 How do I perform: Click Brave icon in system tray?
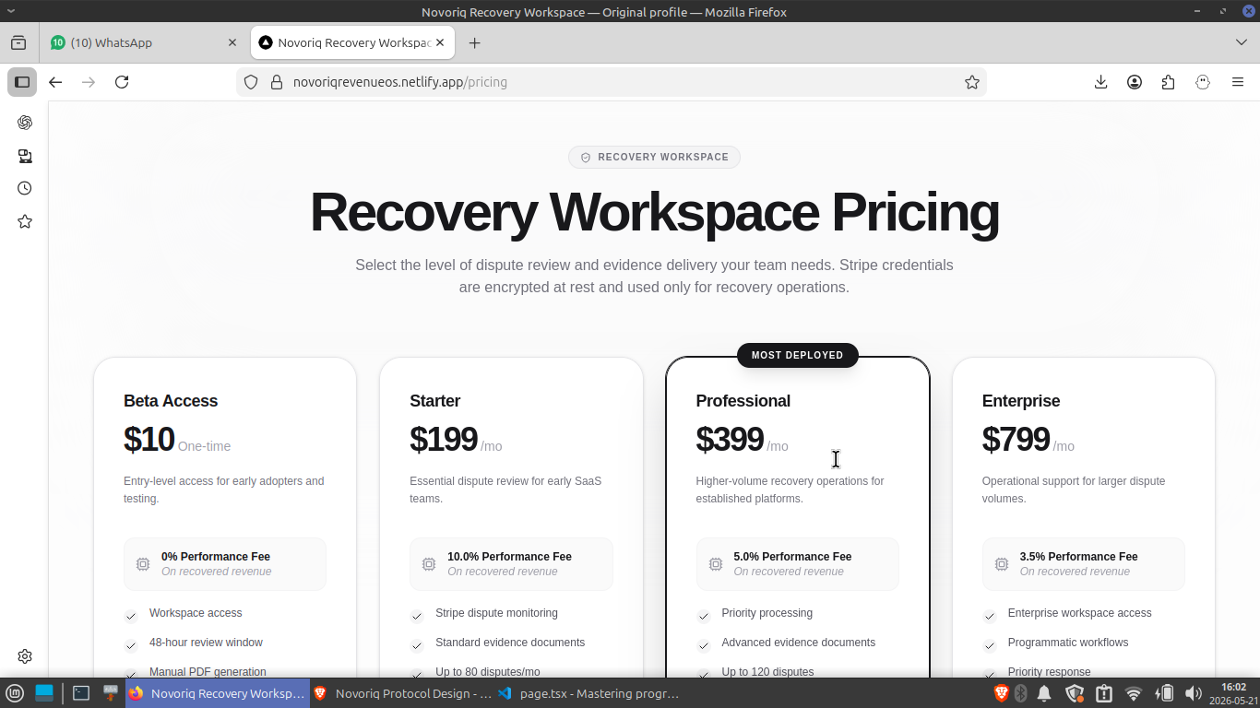[x=1001, y=693]
